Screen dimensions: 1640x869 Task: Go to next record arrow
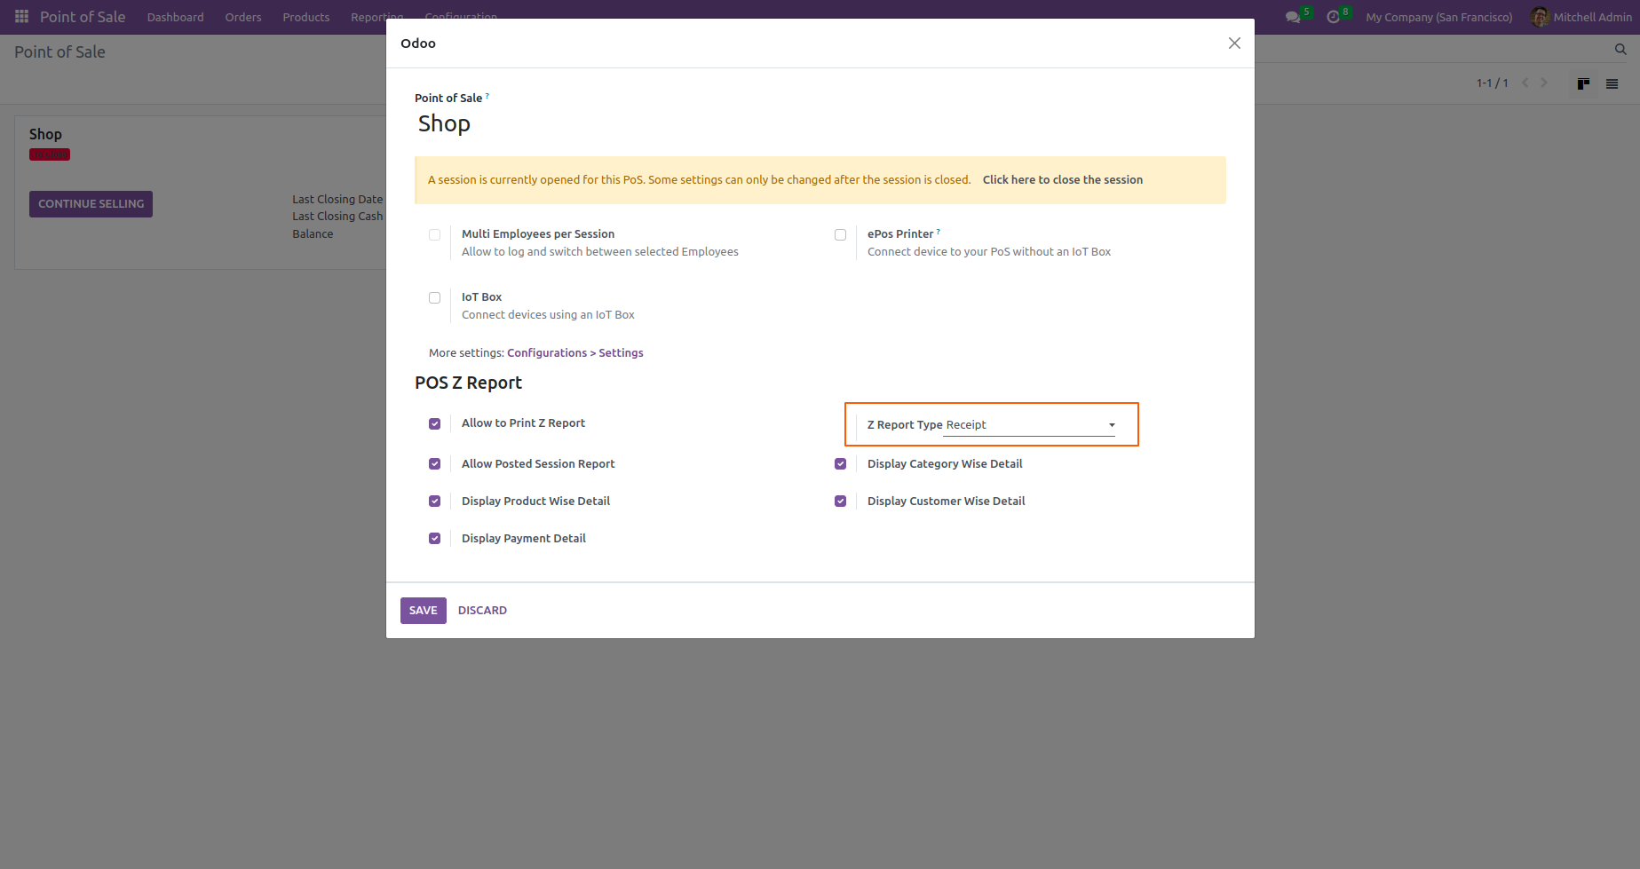pos(1544,83)
